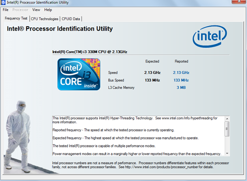Click the 'Speed' row label
247x181 pixels.
tap(113, 73)
